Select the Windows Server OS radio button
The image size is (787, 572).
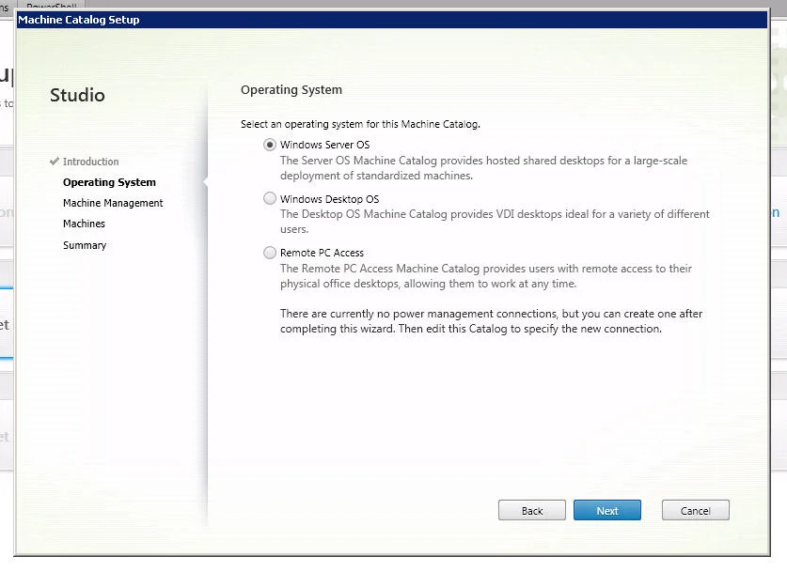tap(270, 145)
